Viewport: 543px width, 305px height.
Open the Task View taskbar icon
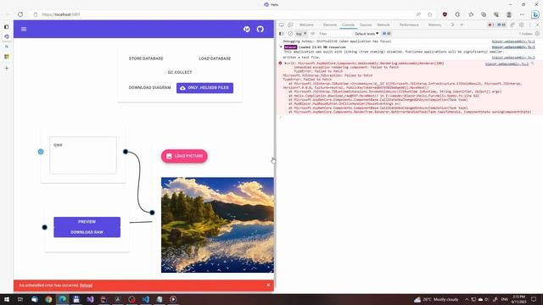point(20,299)
